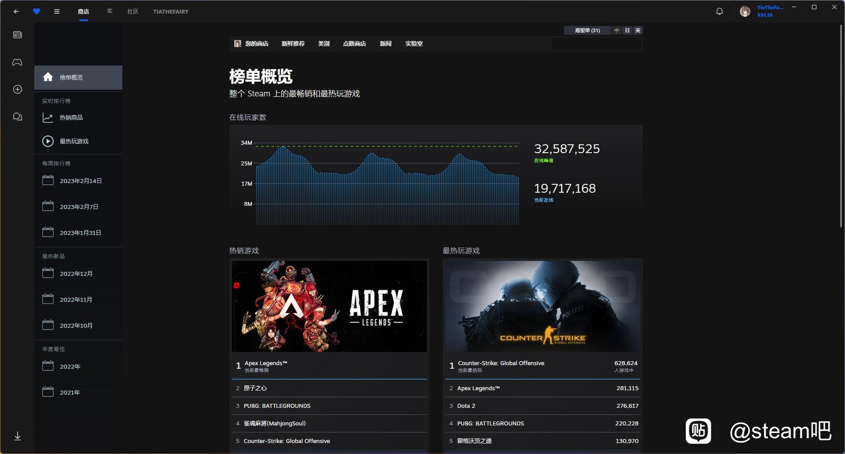
Task: Open the Counter-Strike banner image
Action: pos(543,306)
